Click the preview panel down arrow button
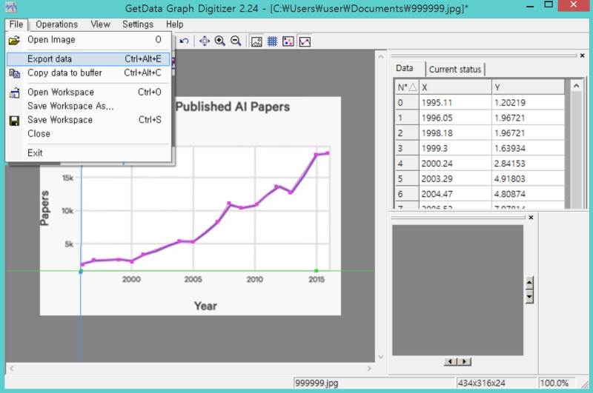 point(529,297)
